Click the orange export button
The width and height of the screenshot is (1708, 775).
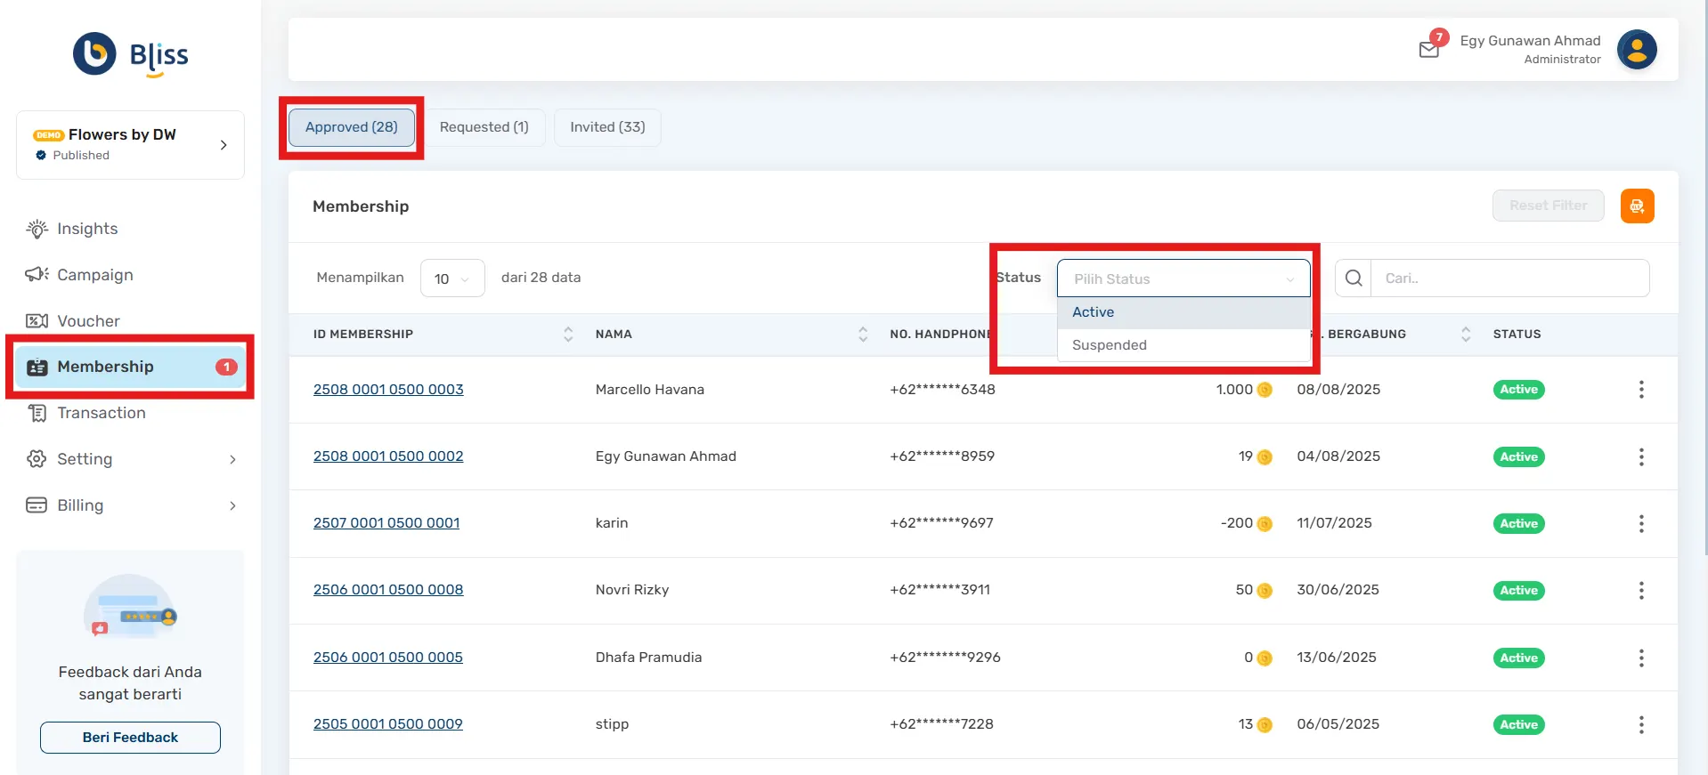pyautogui.click(x=1637, y=206)
